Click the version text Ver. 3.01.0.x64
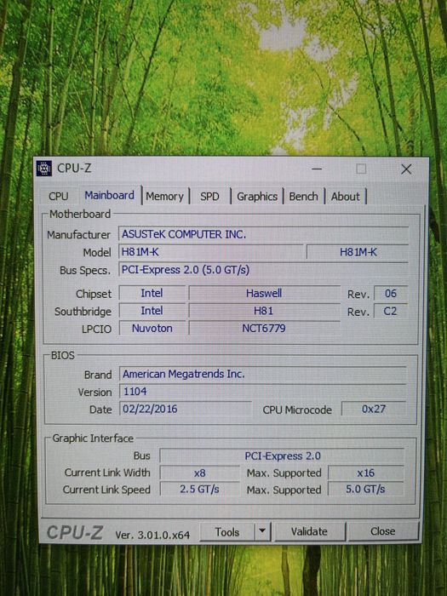447x596 pixels. tap(152, 535)
